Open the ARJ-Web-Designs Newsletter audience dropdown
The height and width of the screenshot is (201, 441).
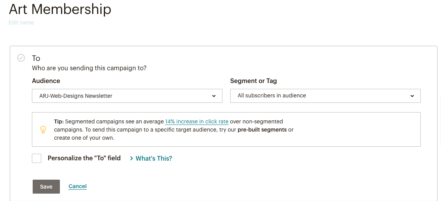point(127,96)
